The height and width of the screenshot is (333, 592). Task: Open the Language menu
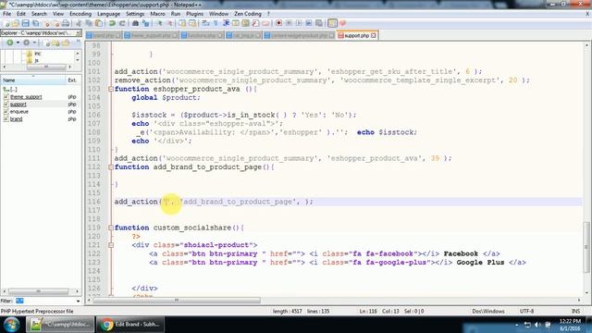click(108, 14)
